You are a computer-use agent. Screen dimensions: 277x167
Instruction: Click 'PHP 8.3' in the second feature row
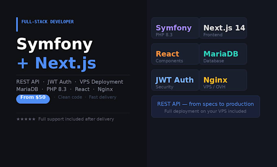point(57,89)
